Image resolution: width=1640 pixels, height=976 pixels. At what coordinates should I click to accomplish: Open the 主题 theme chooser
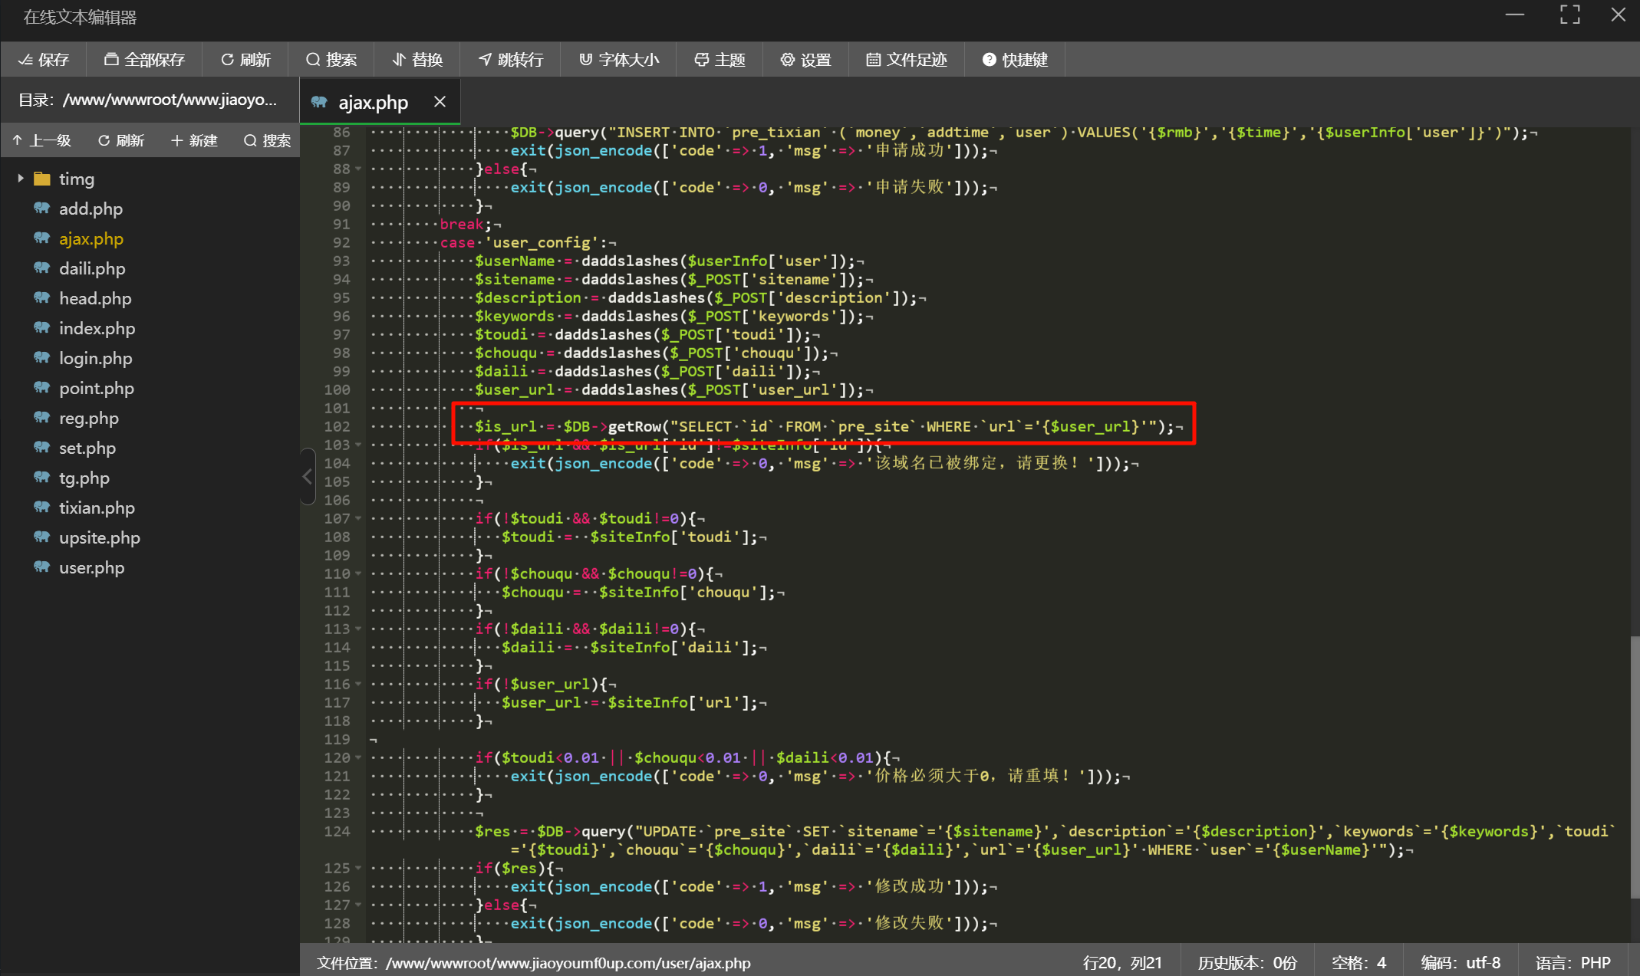click(x=720, y=60)
